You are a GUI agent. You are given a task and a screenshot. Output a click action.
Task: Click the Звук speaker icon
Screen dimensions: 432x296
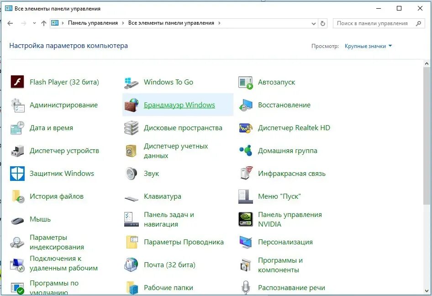click(x=131, y=174)
